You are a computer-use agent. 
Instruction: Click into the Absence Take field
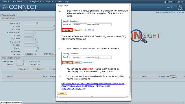coord(19,61)
